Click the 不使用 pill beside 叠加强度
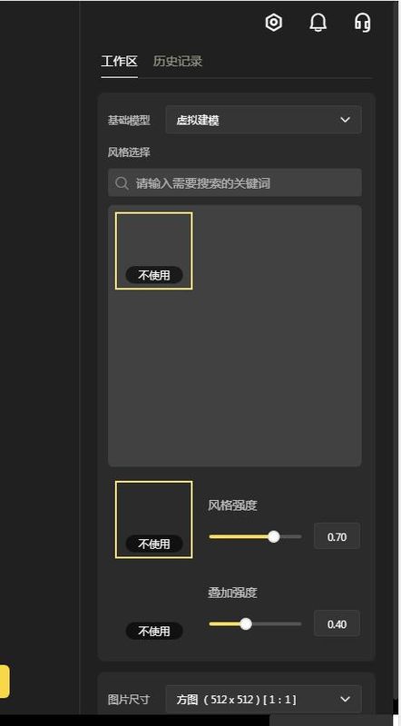401x726 pixels. pyautogui.click(x=154, y=631)
